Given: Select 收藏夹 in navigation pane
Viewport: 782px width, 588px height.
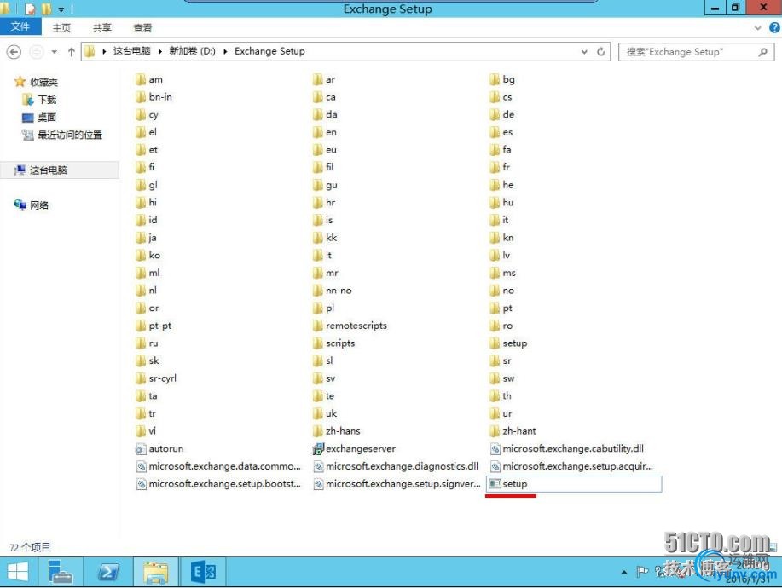Looking at the screenshot, I should click(x=37, y=82).
